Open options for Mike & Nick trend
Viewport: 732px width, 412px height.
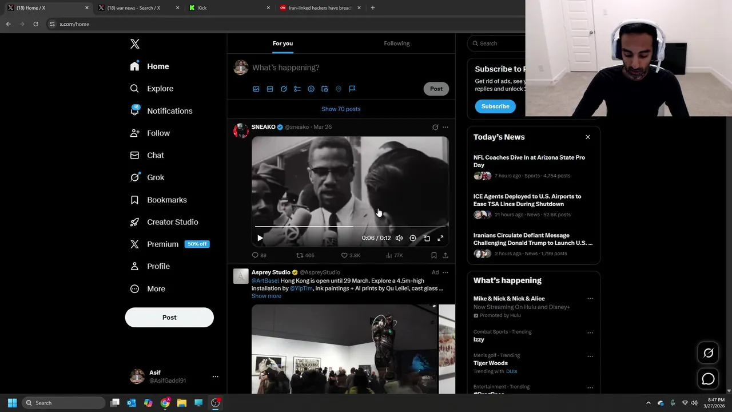coord(590,299)
